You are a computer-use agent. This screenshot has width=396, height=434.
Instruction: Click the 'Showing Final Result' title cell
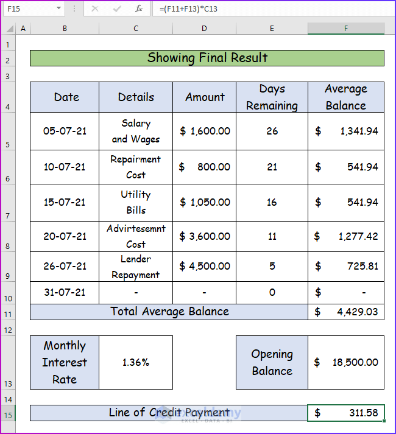[207, 58]
